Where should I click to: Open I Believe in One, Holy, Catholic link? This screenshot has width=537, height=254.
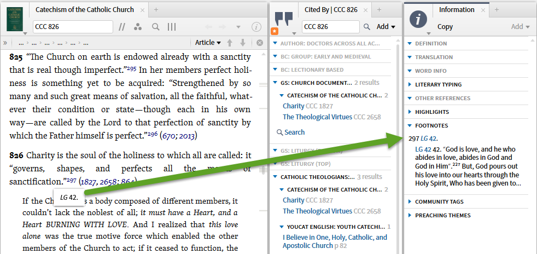(x=335, y=241)
